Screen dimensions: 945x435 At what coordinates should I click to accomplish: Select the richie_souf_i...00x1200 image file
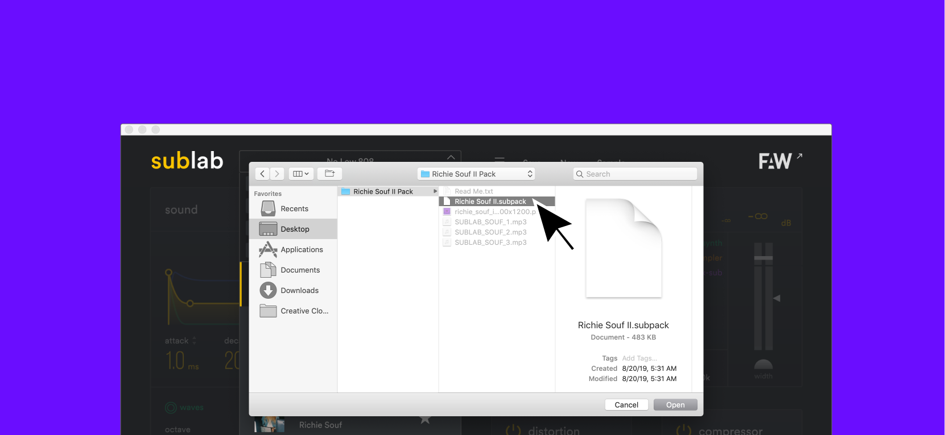(x=497, y=212)
